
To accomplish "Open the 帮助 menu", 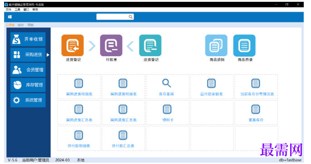I will pos(35,10).
